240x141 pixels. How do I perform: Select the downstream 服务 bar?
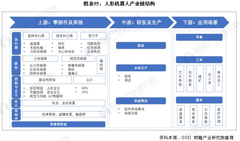coord(199,100)
